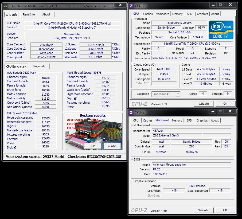The width and height of the screenshot is (242, 219).
Task: Select the CPU Benchmark tab
Action: (x=16, y=67)
